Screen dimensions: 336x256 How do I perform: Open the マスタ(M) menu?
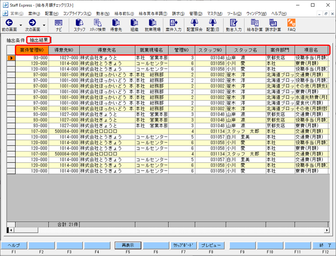coord(215,13)
